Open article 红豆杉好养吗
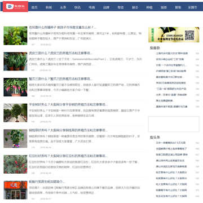 [68, 156]
